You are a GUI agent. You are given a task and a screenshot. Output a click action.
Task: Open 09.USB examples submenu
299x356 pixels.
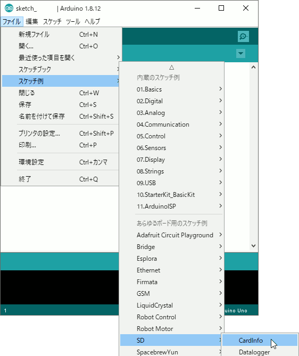172,183
